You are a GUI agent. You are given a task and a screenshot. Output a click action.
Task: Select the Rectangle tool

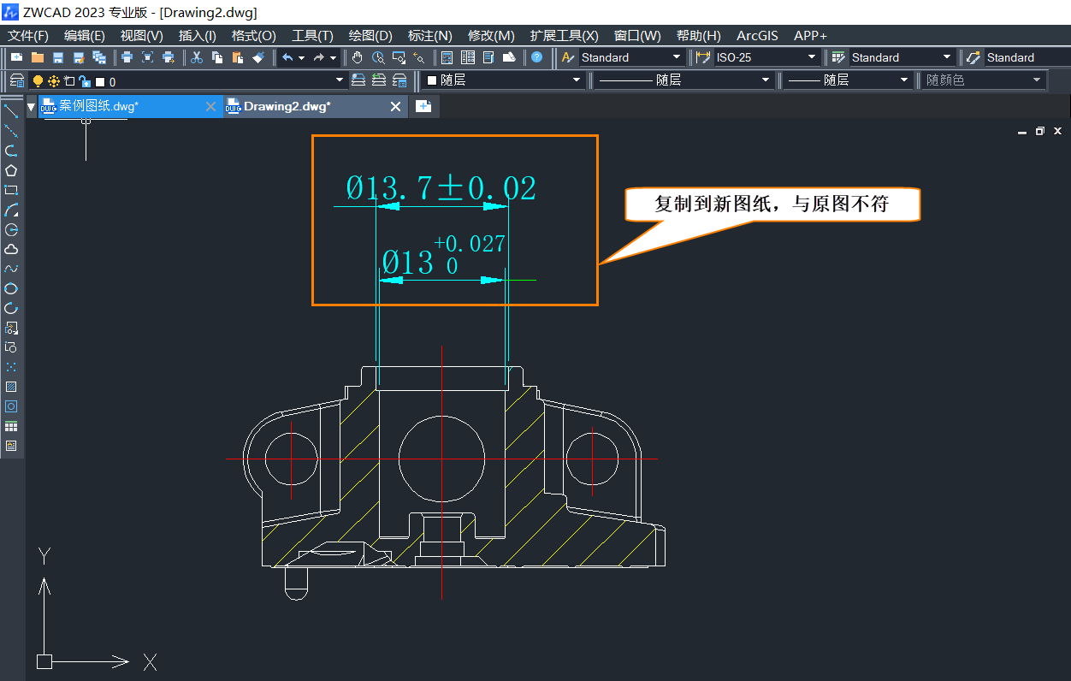click(x=11, y=190)
